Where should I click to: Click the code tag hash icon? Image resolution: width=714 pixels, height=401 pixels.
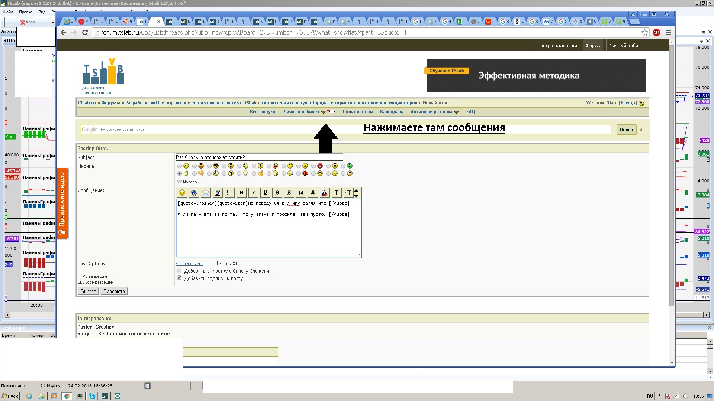click(313, 193)
